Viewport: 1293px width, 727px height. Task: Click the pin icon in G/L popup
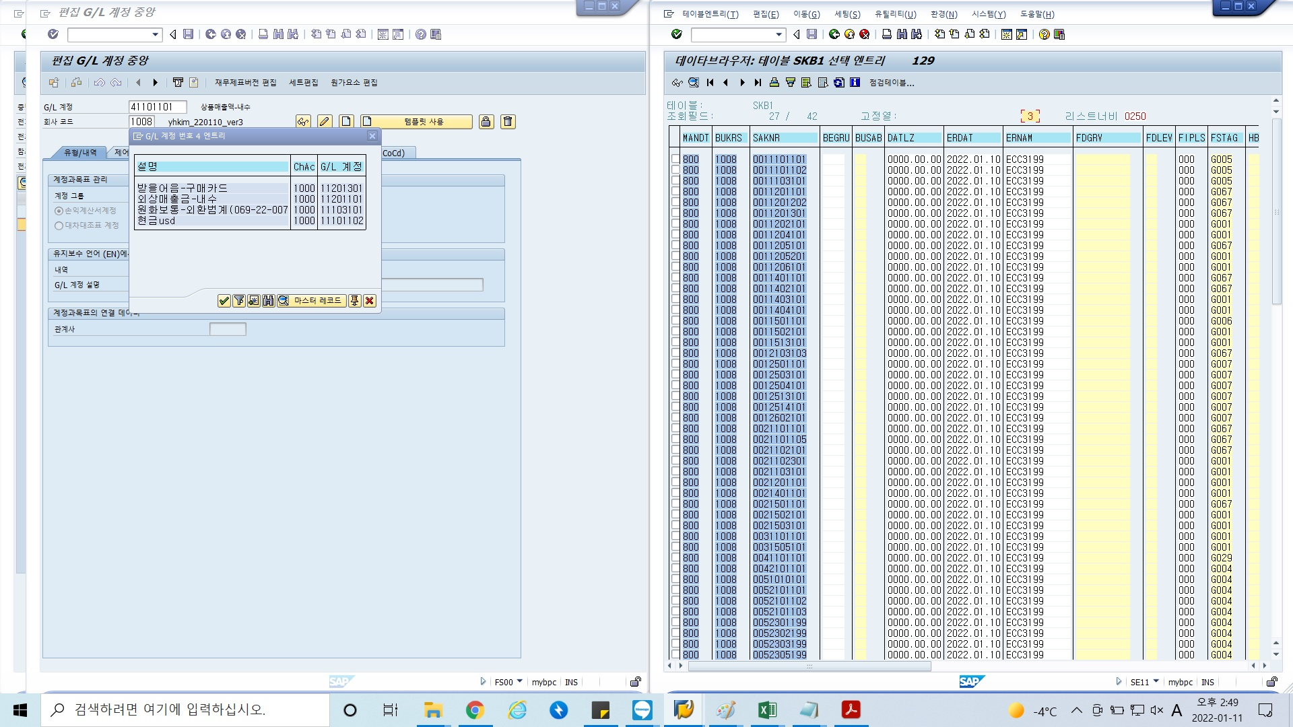[x=355, y=301]
